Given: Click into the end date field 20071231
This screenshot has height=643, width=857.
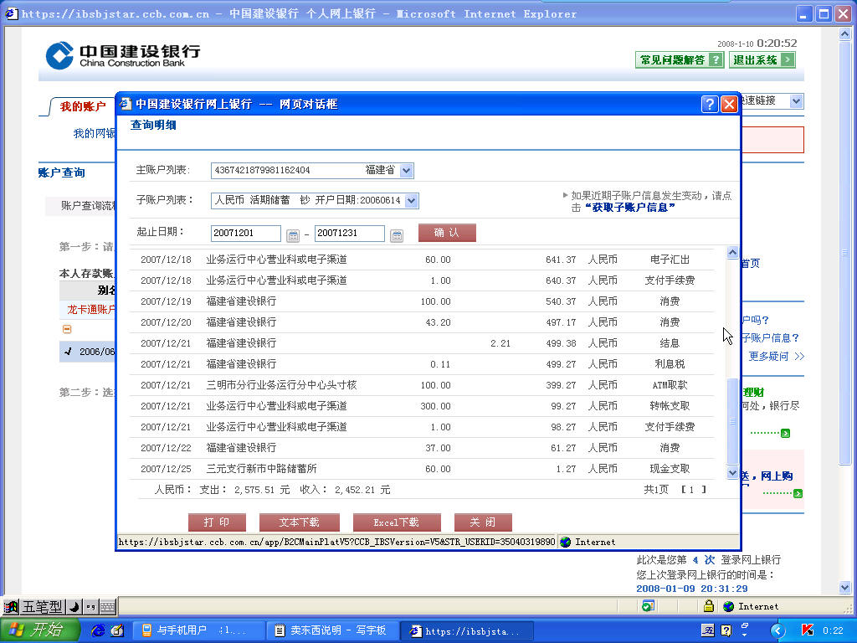Looking at the screenshot, I should click(x=349, y=234).
